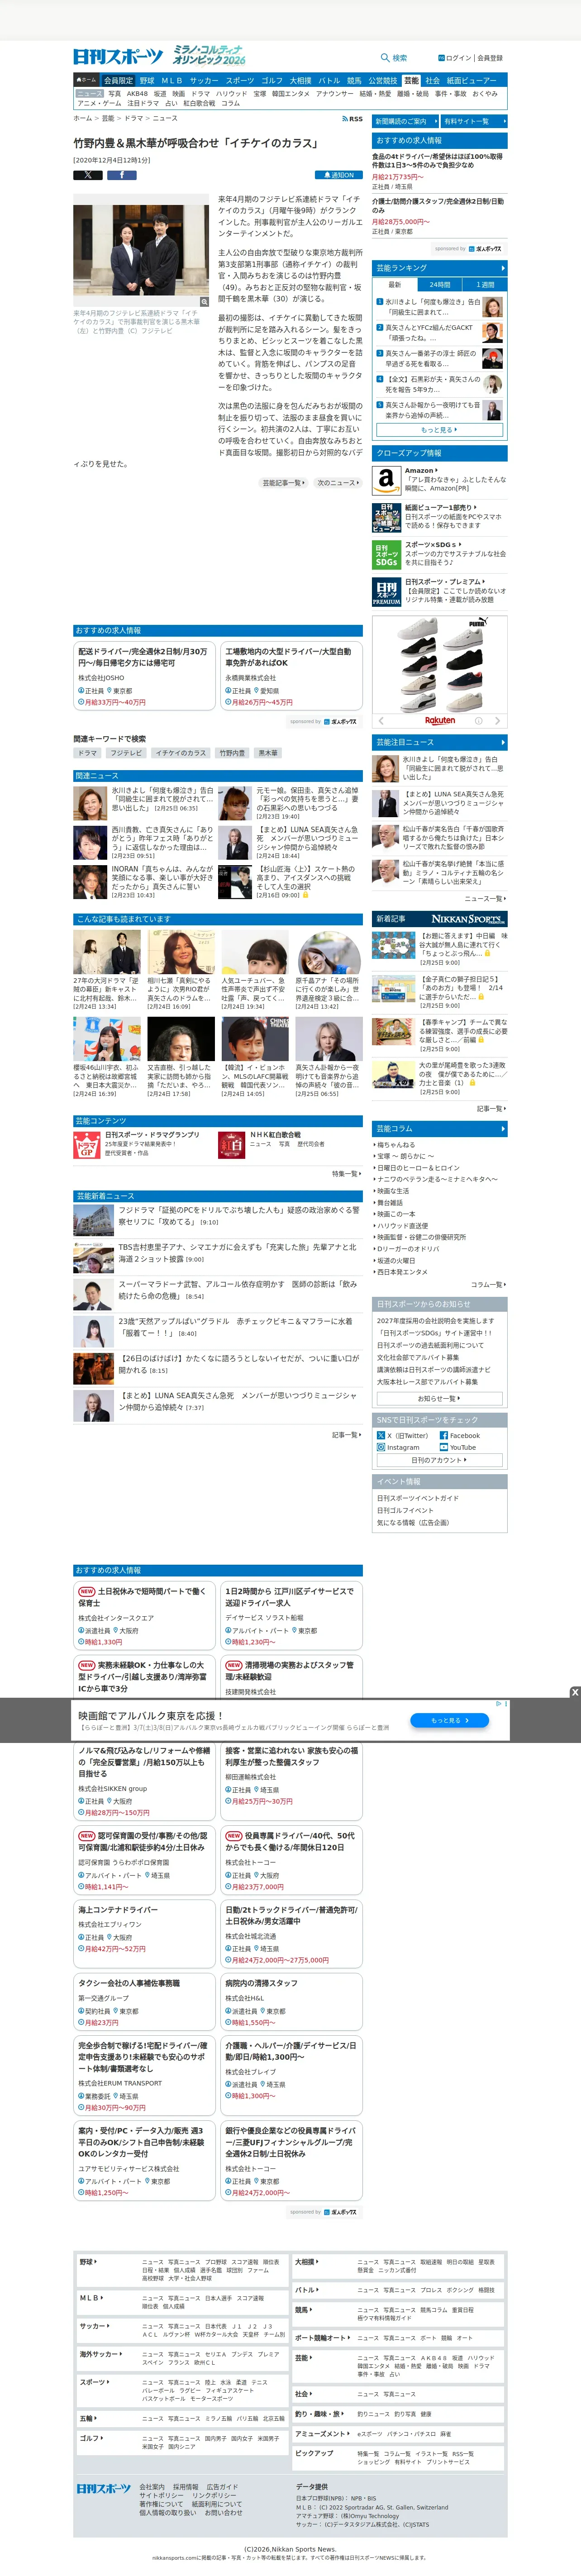
Task: Click 次のニュース button below article
Action: coord(338,483)
